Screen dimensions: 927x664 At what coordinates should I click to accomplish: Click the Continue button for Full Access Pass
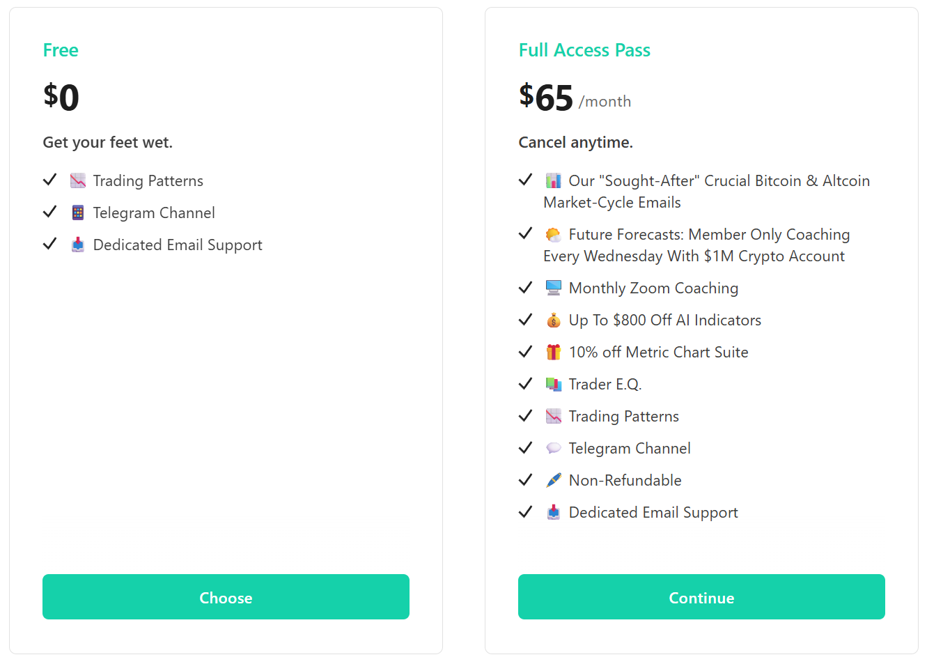point(701,597)
